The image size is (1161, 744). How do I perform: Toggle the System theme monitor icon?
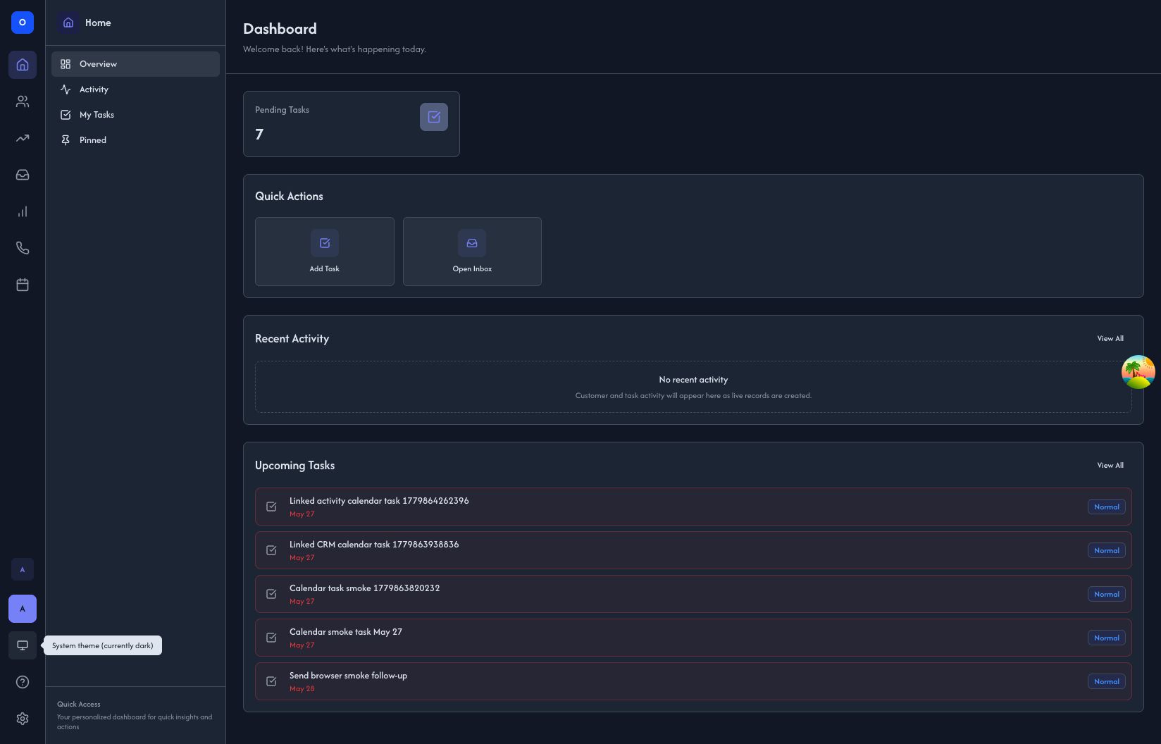tap(23, 645)
